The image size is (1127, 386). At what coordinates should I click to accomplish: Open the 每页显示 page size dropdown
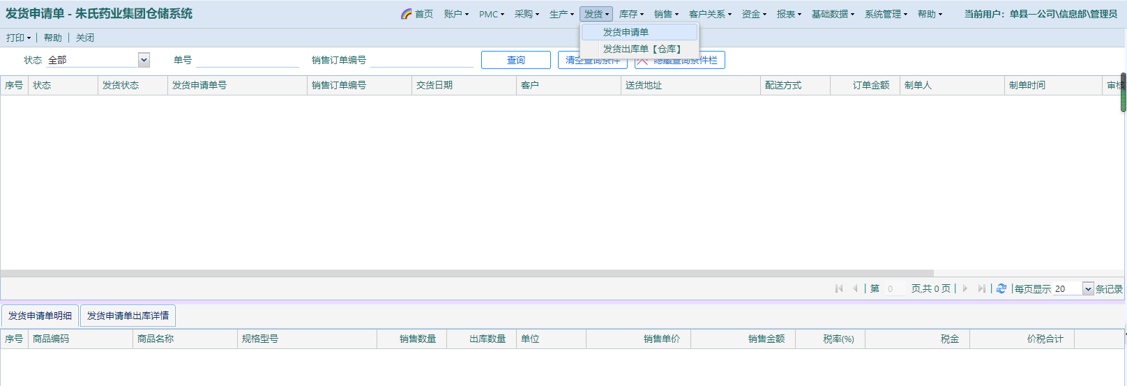(x=1087, y=288)
